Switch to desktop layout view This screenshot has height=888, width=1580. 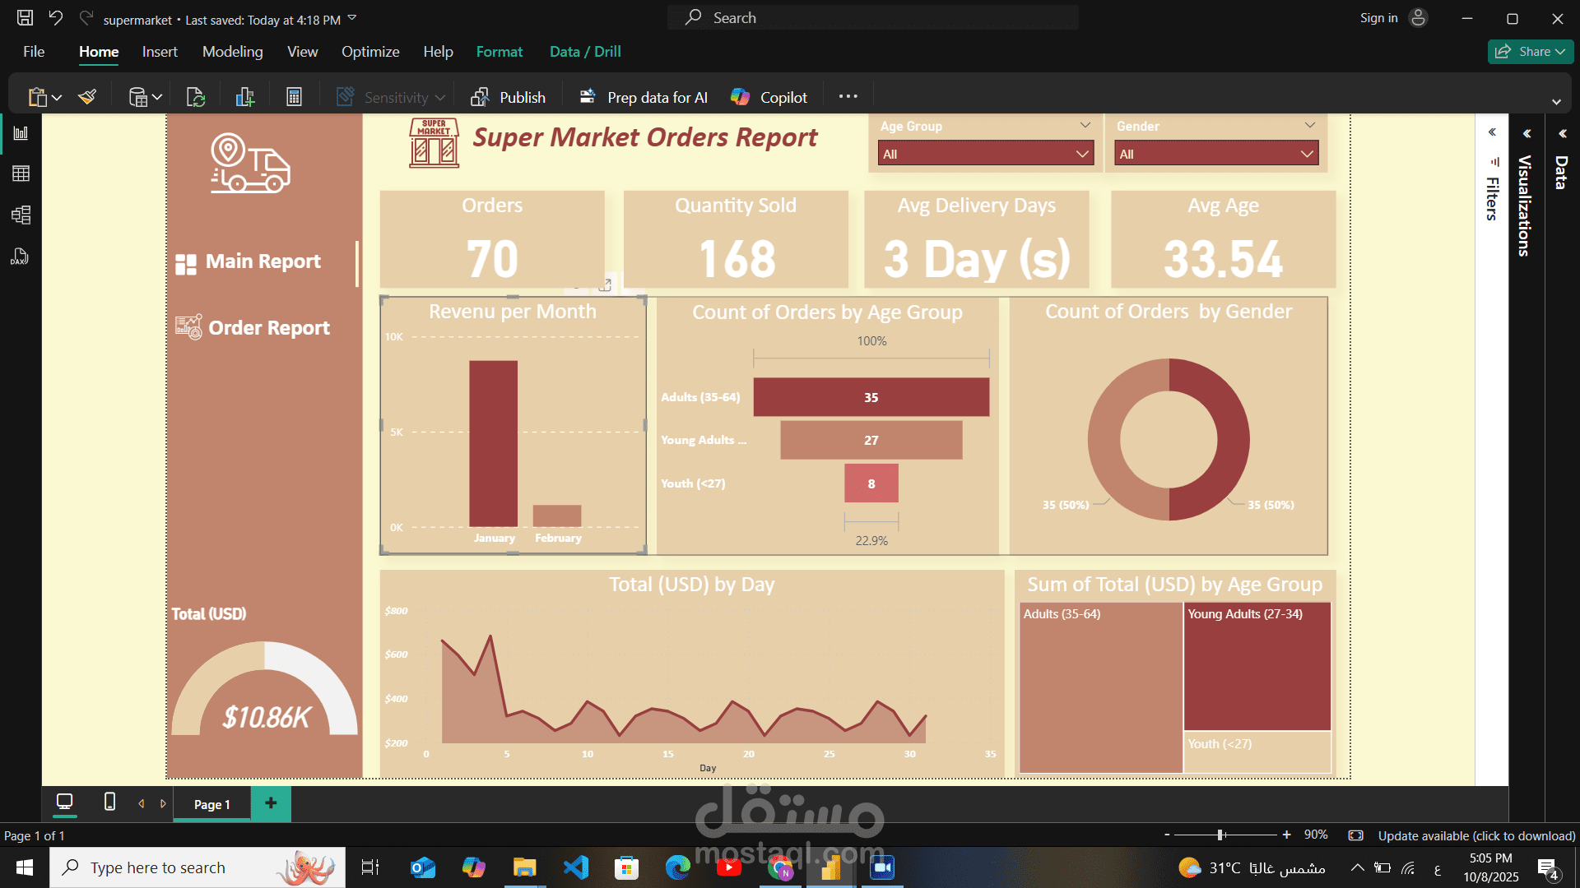point(64,802)
